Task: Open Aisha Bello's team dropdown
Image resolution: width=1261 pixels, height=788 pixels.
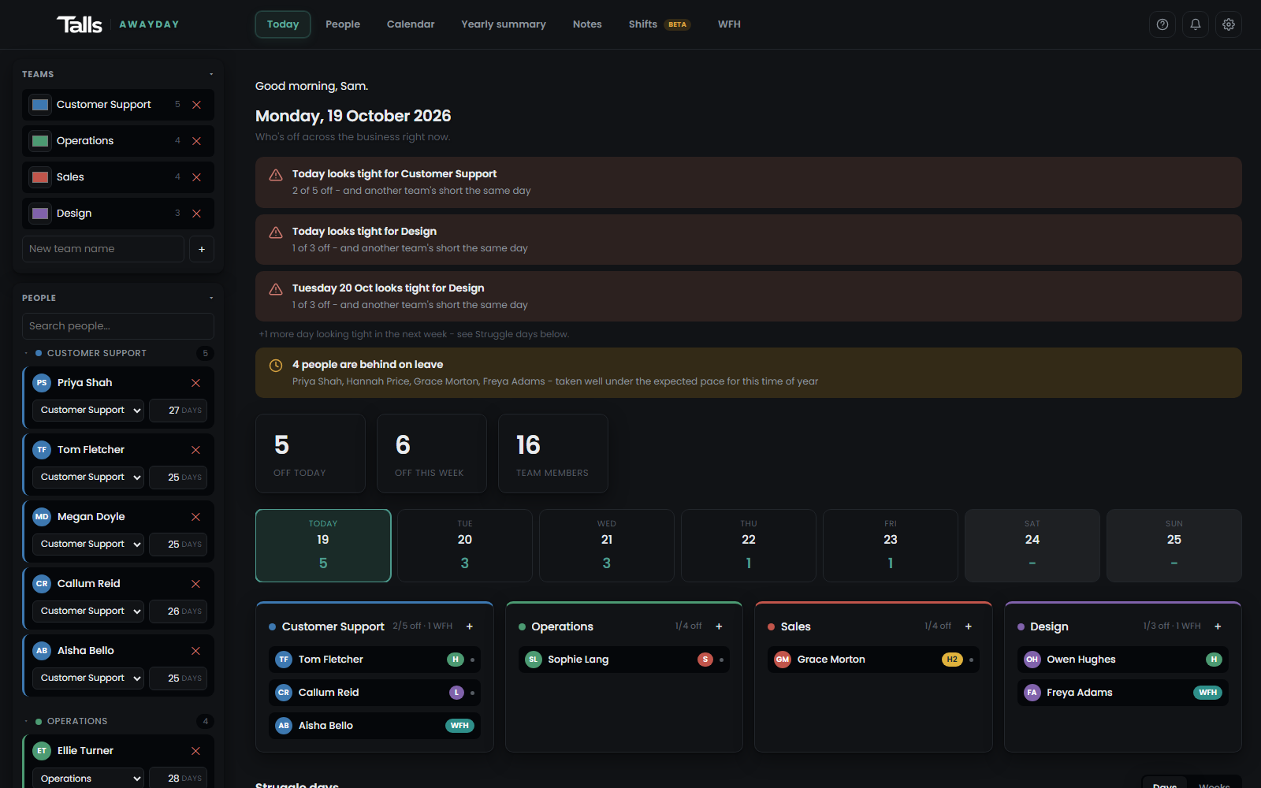Action: [88, 678]
